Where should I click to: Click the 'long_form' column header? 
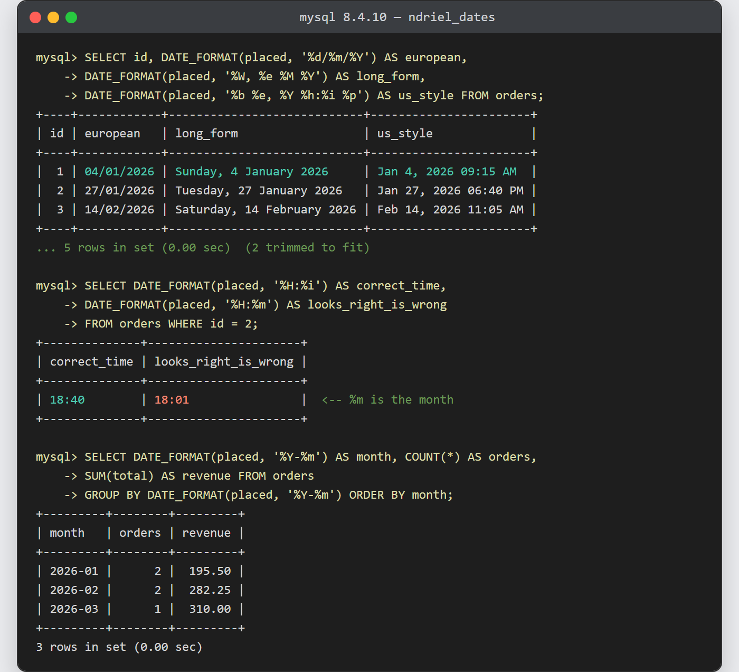[x=206, y=134]
